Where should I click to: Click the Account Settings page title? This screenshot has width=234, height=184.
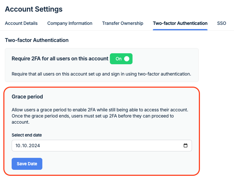tap(34, 9)
